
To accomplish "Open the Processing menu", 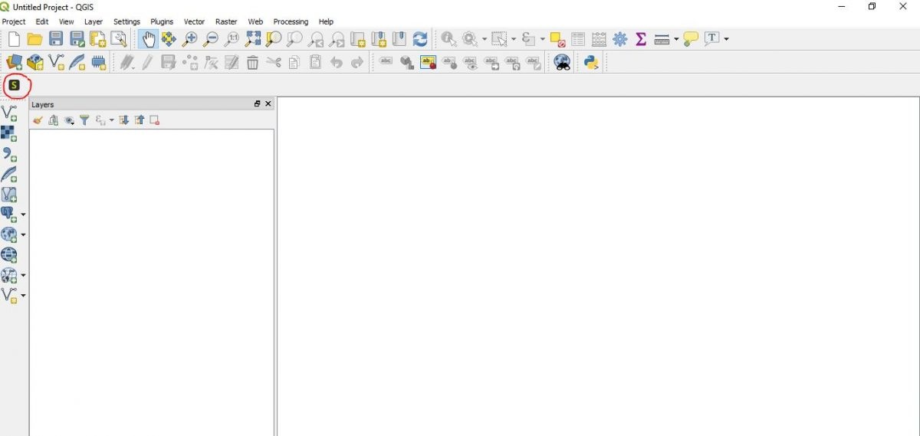I will coord(291,21).
